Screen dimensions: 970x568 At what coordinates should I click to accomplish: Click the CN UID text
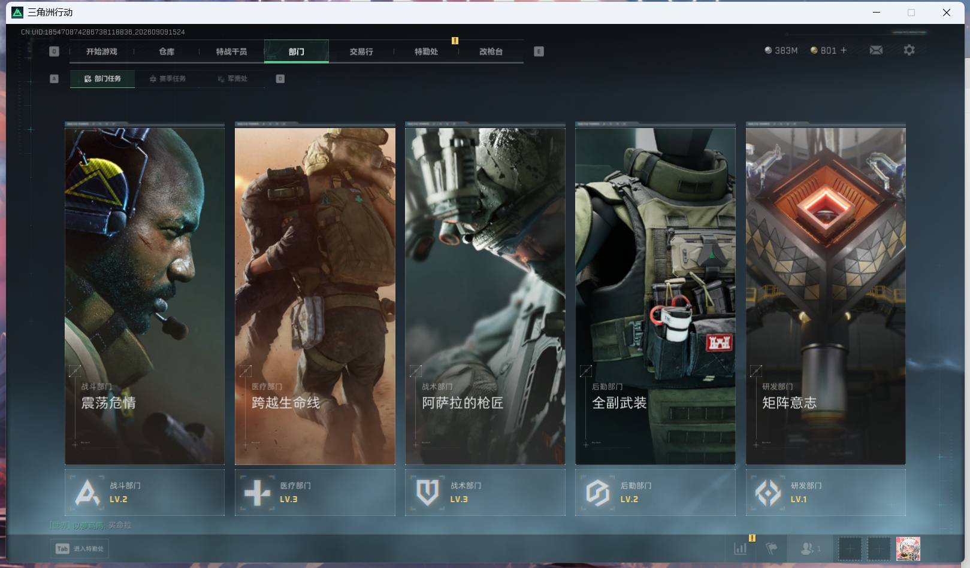[x=103, y=32]
